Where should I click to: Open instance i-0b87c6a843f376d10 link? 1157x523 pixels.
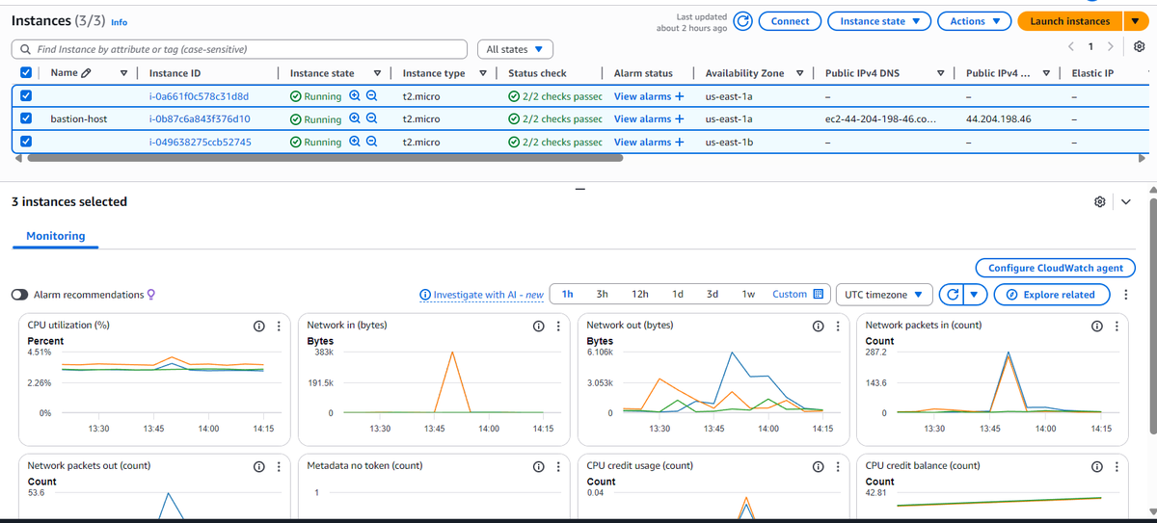tap(200, 119)
